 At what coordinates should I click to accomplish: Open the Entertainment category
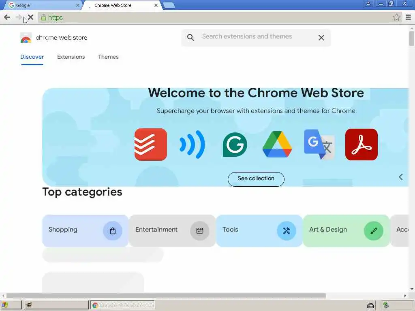tap(172, 230)
